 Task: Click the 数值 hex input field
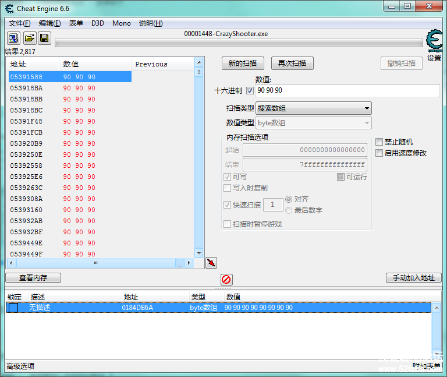pyautogui.click(x=347, y=90)
